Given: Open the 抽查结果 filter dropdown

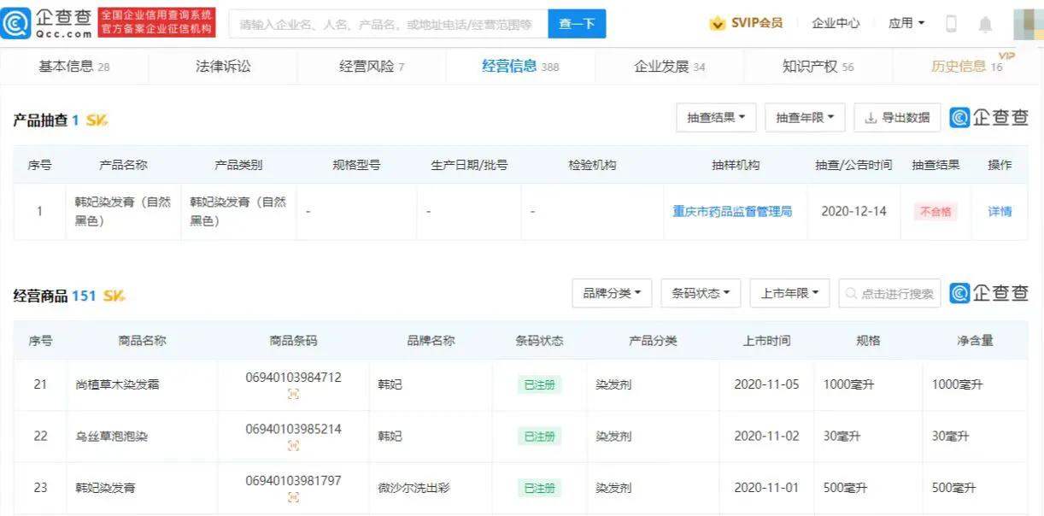Looking at the screenshot, I should click(715, 117).
